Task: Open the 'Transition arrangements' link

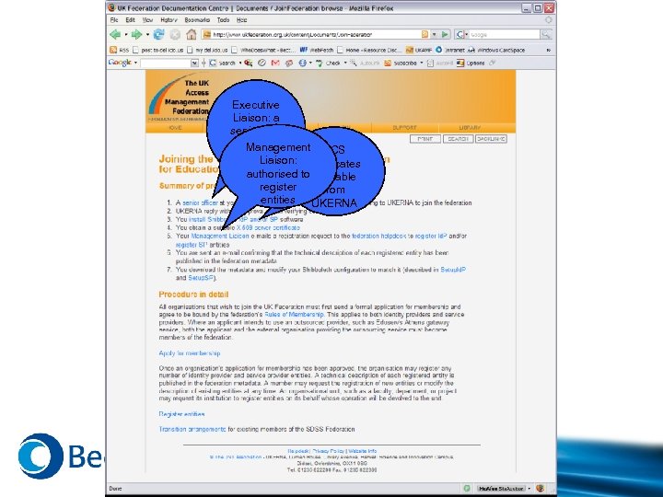Action: (x=192, y=430)
